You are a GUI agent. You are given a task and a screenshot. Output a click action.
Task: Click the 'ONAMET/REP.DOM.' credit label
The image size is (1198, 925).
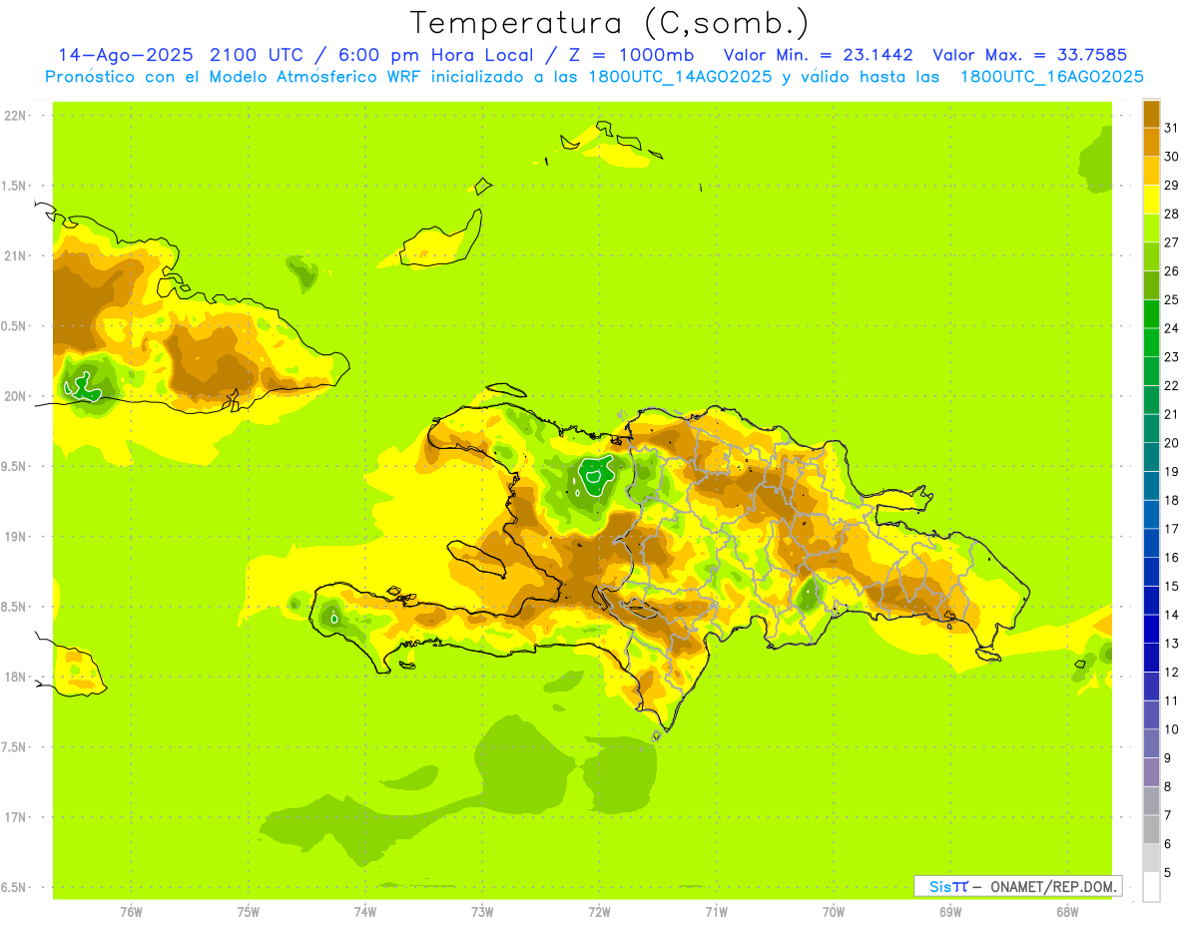(1053, 886)
